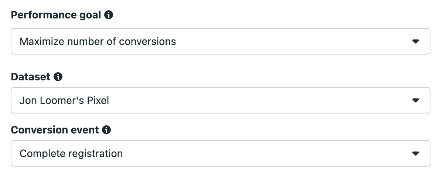Viewport: 436px width, 174px height.
Task: Click the circled i beside Dataset
Action: pos(58,77)
